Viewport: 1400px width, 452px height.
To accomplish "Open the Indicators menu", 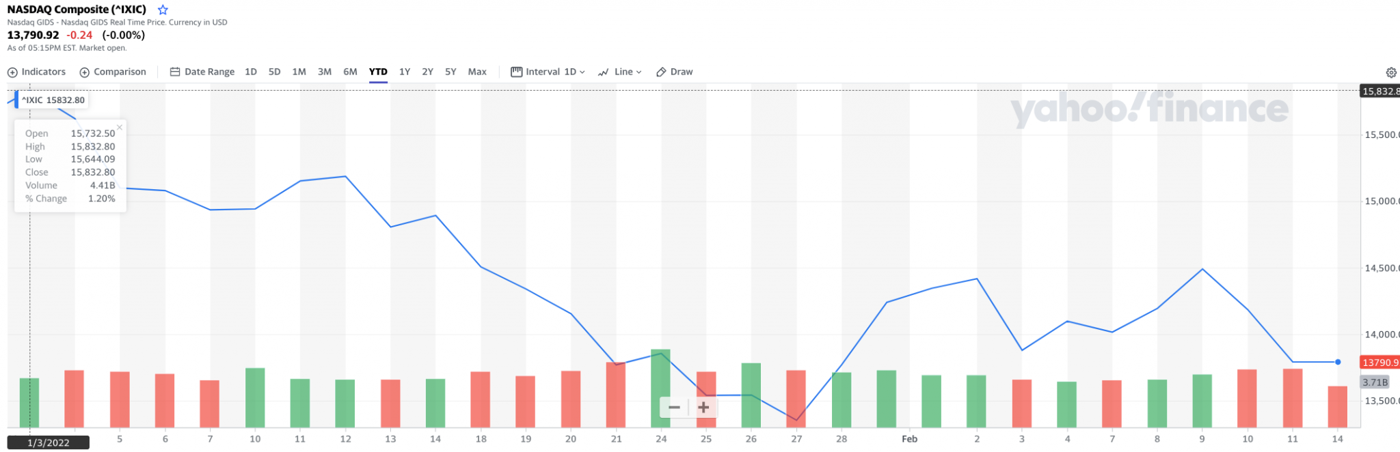I will pos(37,72).
